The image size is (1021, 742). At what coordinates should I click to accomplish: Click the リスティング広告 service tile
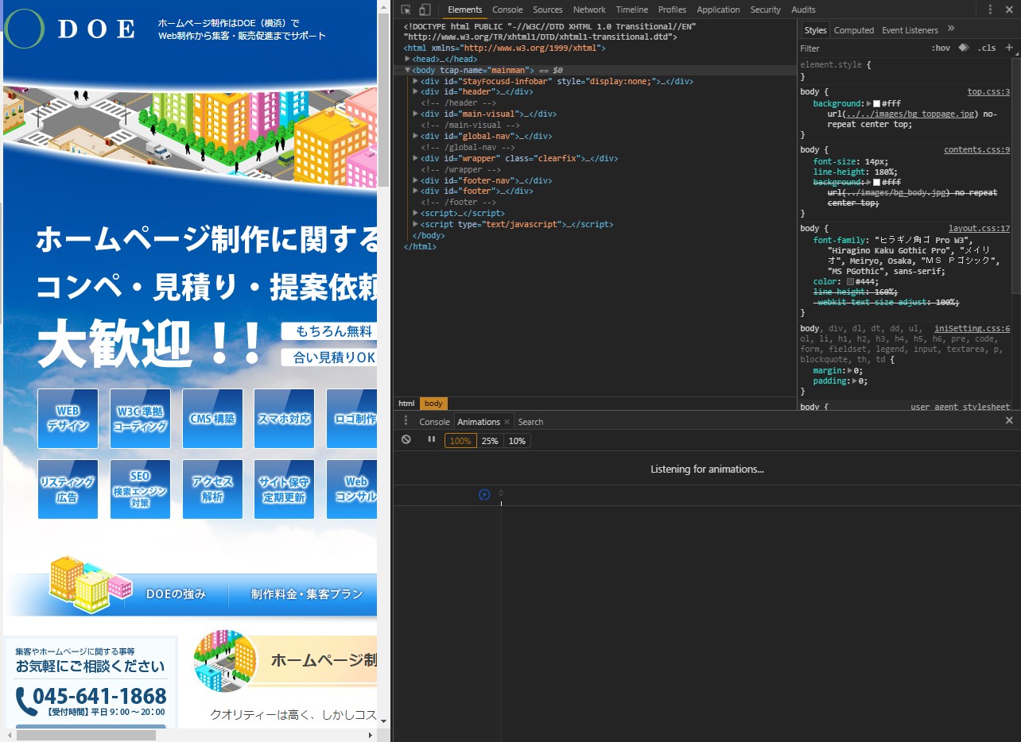[x=68, y=489]
